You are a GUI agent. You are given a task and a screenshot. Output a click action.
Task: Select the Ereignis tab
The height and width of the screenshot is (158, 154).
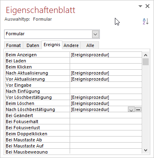pyautogui.click(x=52, y=45)
